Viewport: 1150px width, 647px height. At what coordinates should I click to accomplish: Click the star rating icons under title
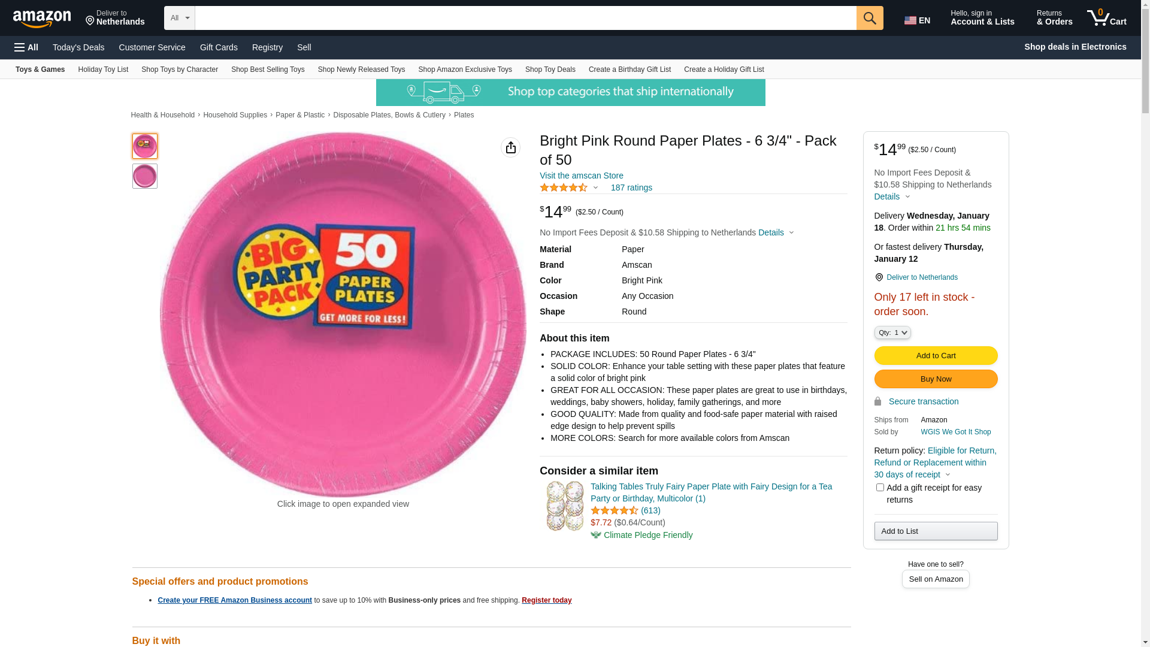point(564,188)
